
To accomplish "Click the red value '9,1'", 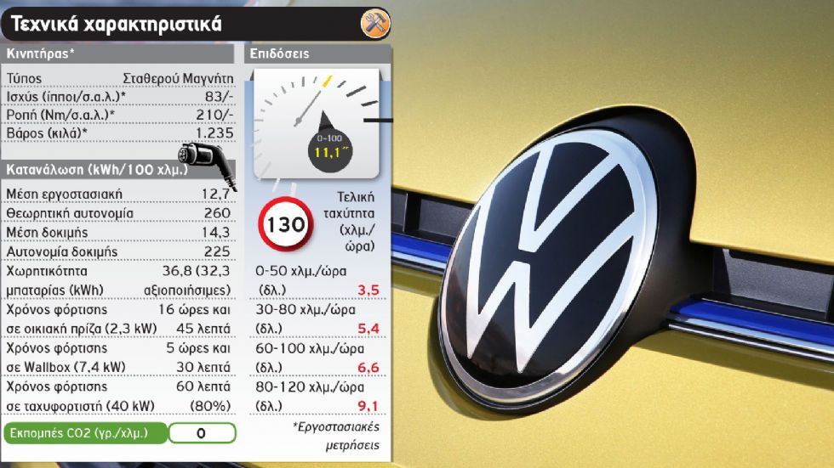I will pos(368,406).
